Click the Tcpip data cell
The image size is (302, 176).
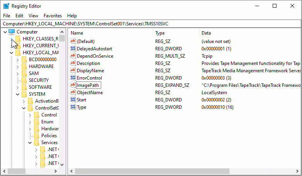(207, 56)
